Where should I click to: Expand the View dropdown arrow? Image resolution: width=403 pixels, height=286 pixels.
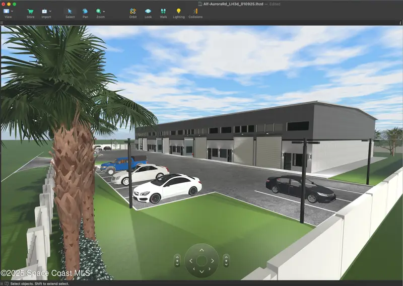click(x=12, y=11)
